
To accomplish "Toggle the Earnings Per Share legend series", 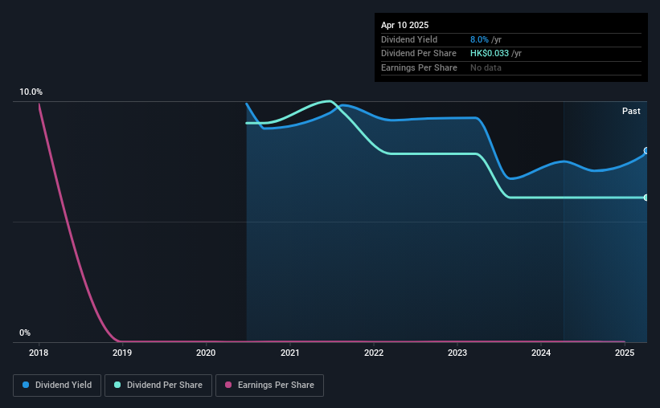I will click(269, 386).
